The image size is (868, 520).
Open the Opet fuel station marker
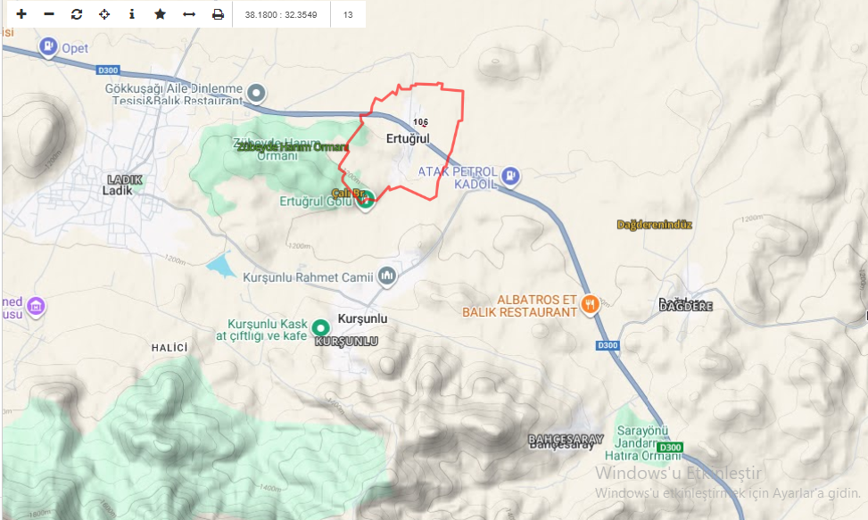pyautogui.click(x=48, y=47)
